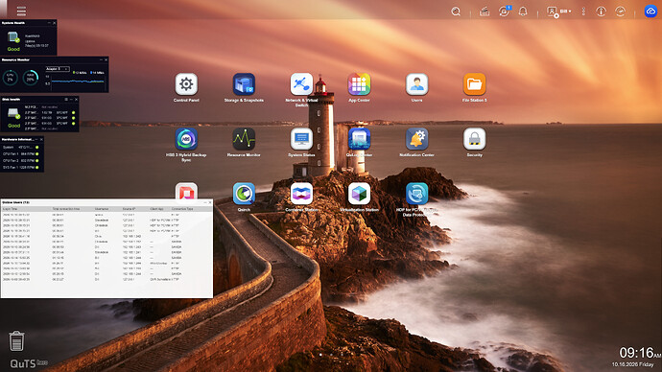This screenshot has height=372, width=662.
Task: Open the three-dot More menu
Action: [x=583, y=12]
